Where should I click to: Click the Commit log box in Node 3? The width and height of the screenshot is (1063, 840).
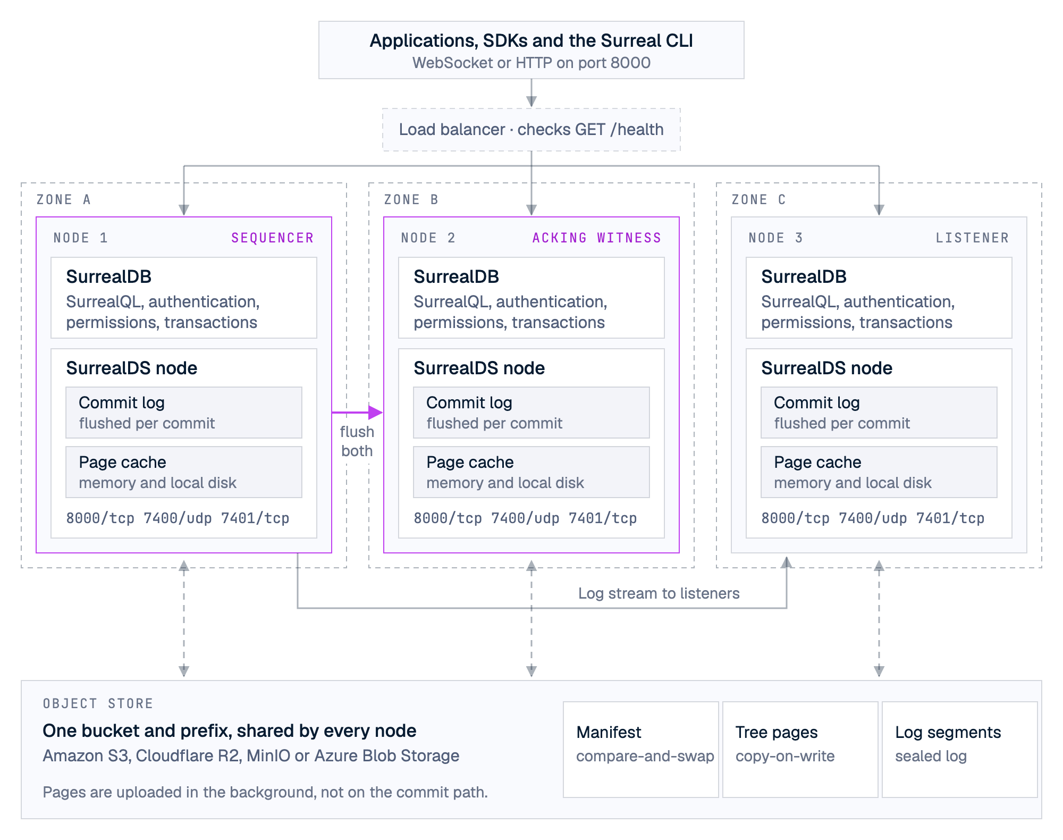tap(879, 413)
